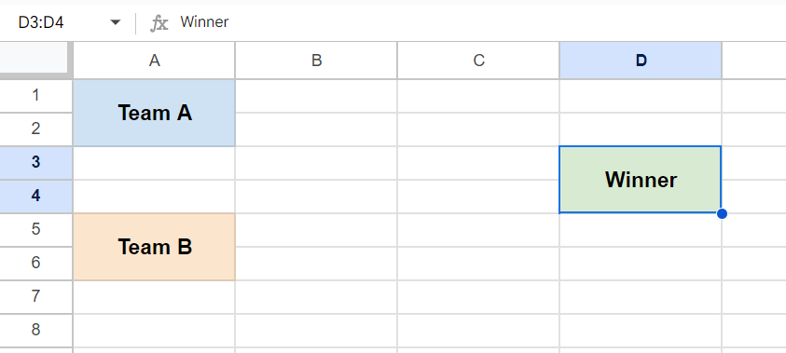Select row 8 header
Screen dimensions: 786x353
(x=36, y=331)
